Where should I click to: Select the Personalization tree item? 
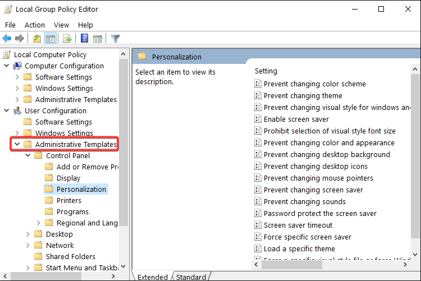coord(81,189)
